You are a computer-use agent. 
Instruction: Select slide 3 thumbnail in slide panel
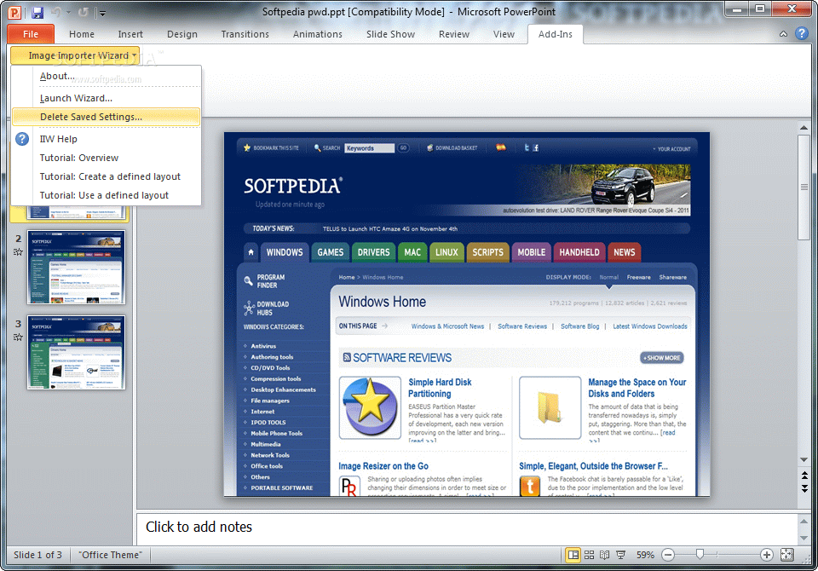pyautogui.click(x=76, y=352)
